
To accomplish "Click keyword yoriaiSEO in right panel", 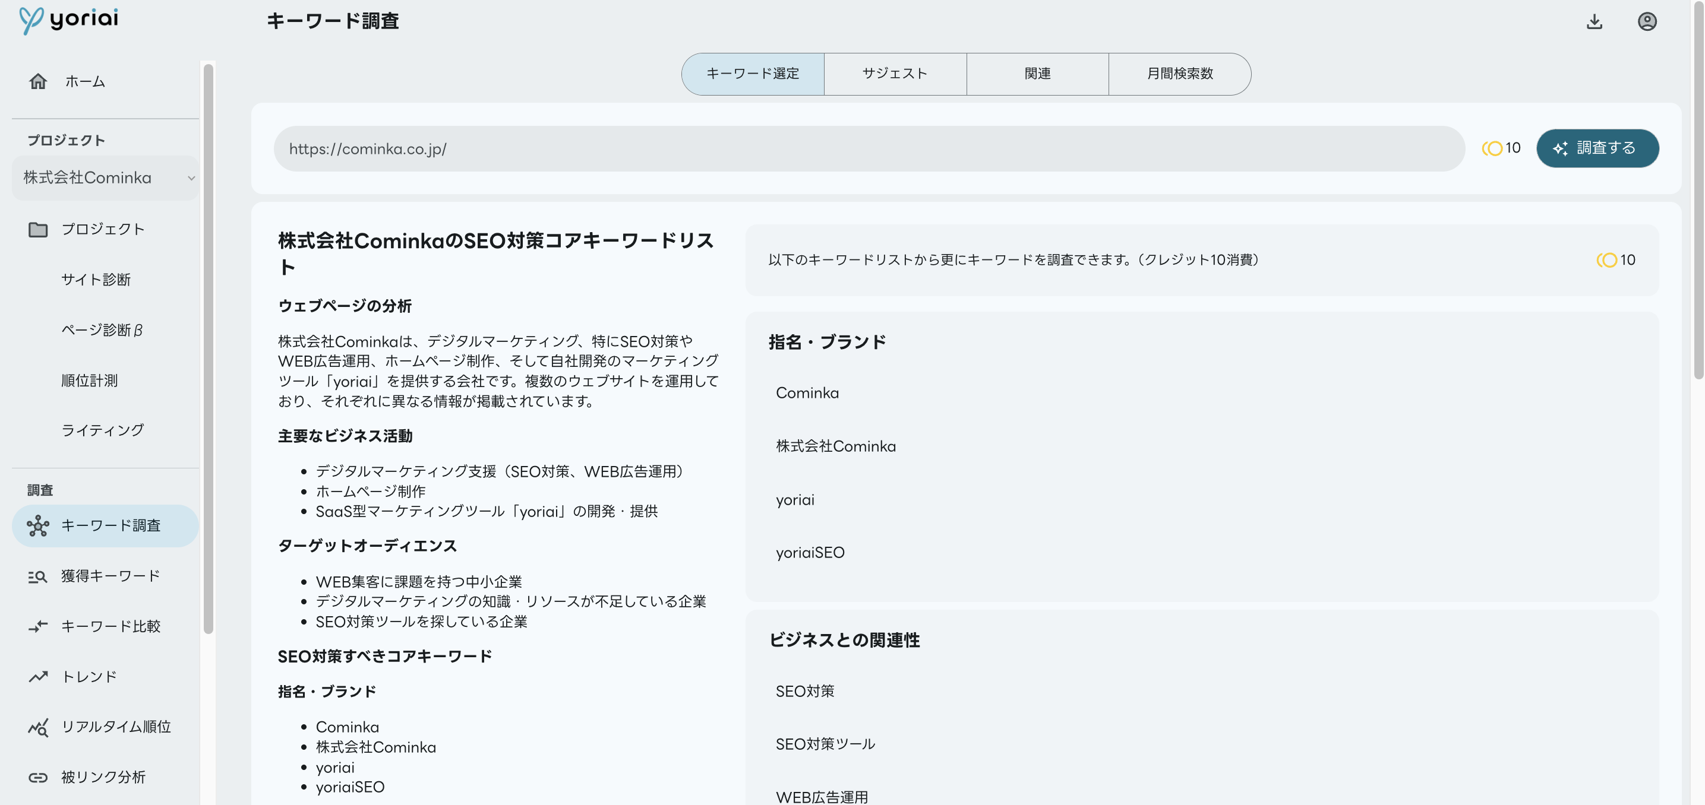I will 810,552.
